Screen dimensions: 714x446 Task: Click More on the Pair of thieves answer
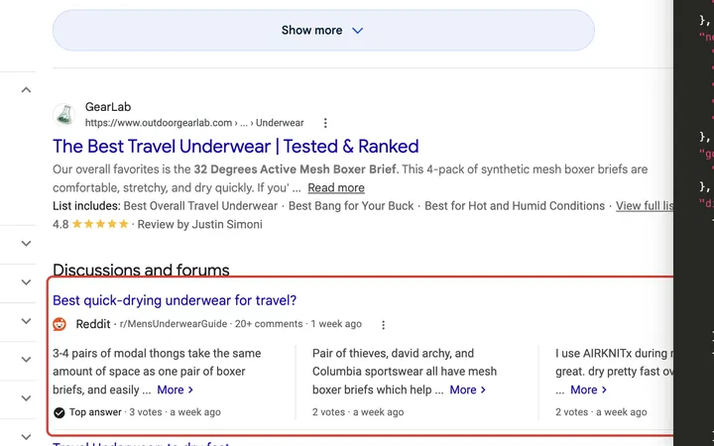coord(468,390)
